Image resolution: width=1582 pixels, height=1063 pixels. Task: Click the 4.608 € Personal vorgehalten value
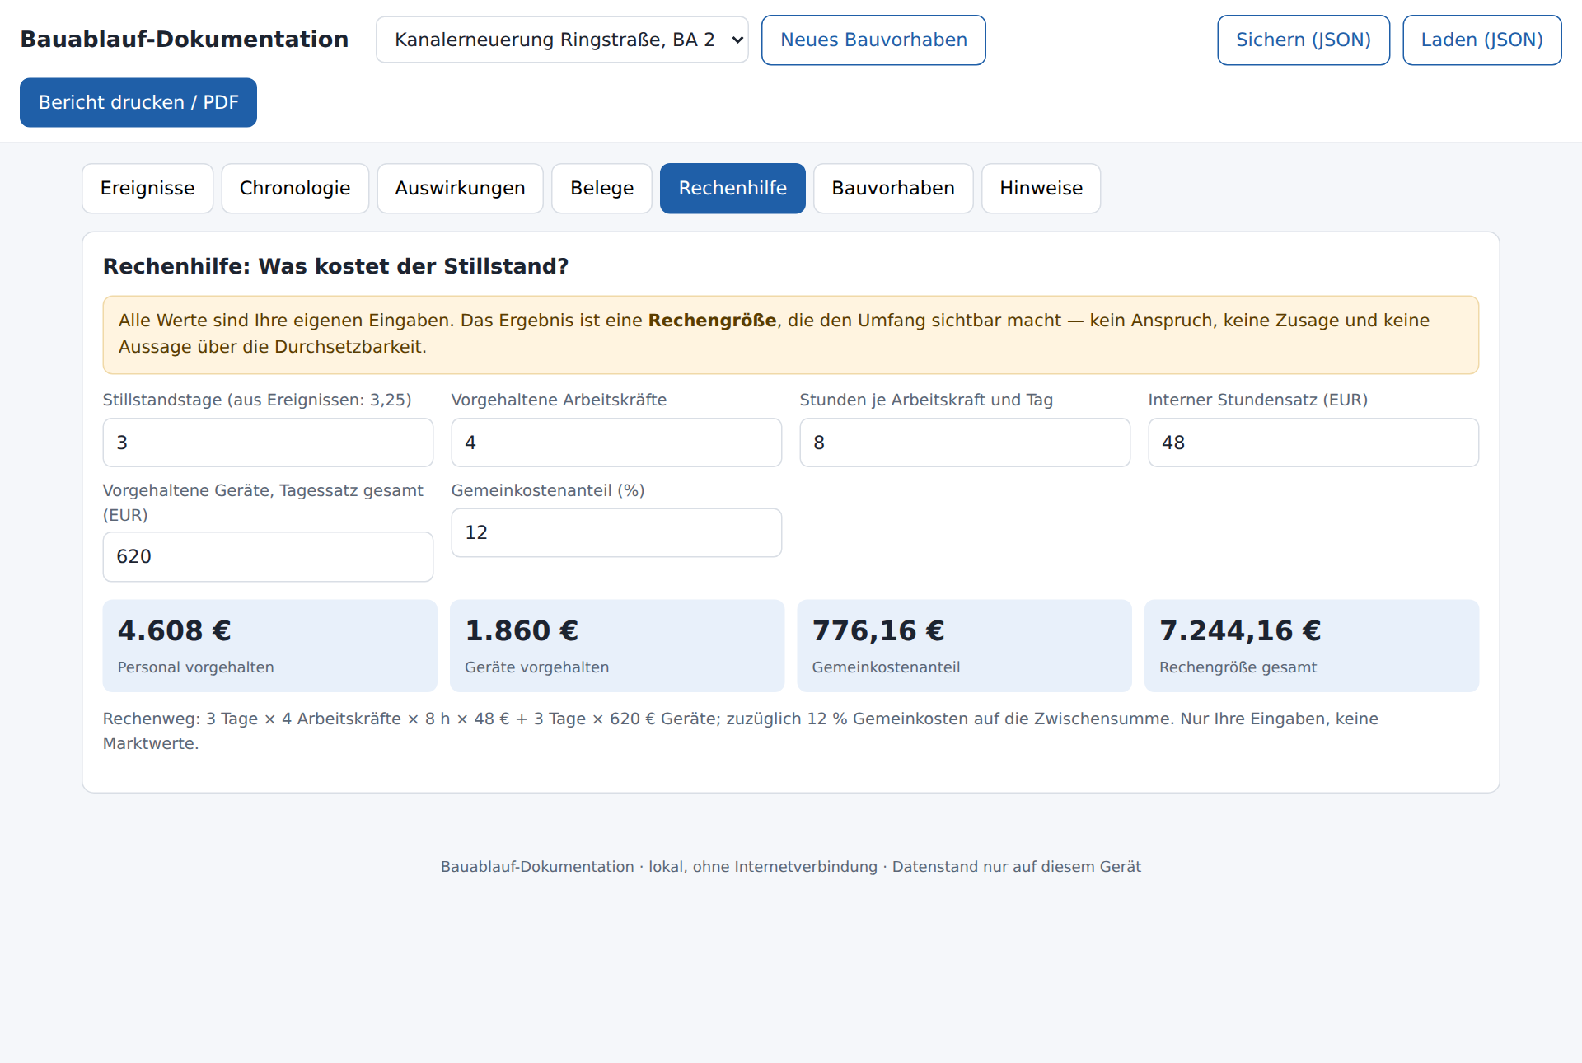[174, 630]
